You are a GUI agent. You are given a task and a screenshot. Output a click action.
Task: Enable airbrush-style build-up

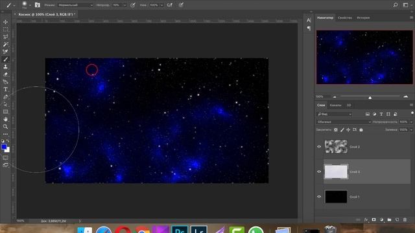pos(170,5)
